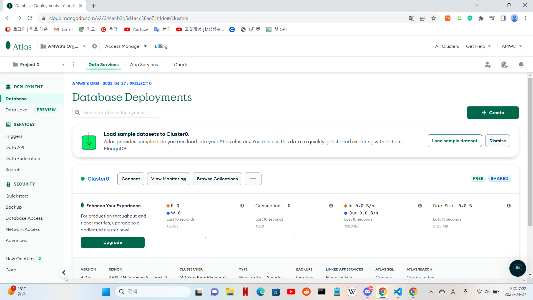This screenshot has width=533, height=300.
Task: Open Netflix from the taskbar
Action: 245,292
